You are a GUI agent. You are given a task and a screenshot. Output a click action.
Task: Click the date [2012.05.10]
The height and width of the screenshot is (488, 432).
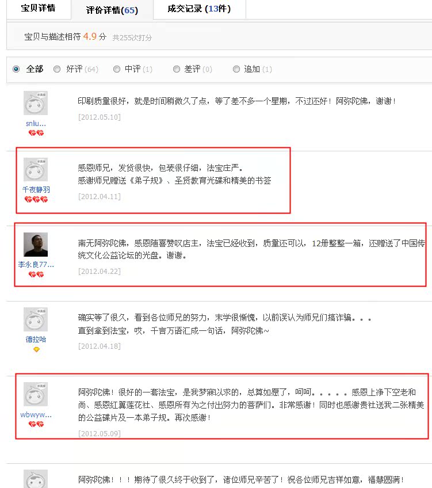pyautogui.click(x=99, y=117)
